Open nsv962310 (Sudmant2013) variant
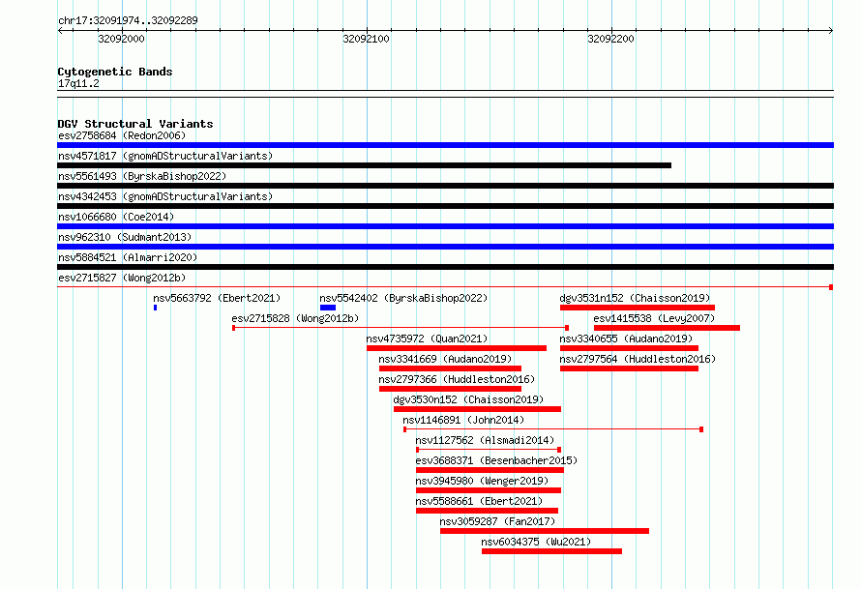The image size is (861, 589). pyautogui.click(x=125, y=237)
